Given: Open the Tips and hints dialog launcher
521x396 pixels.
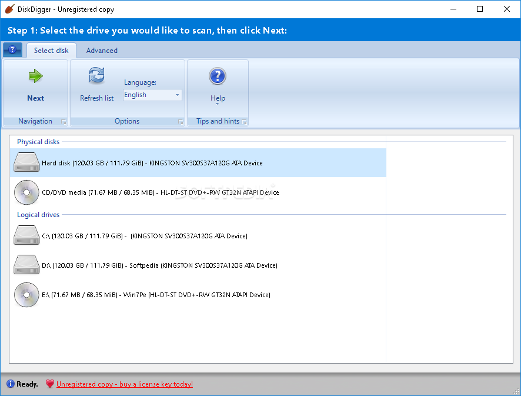Looking at the screenshot, I should pos(245,122).
